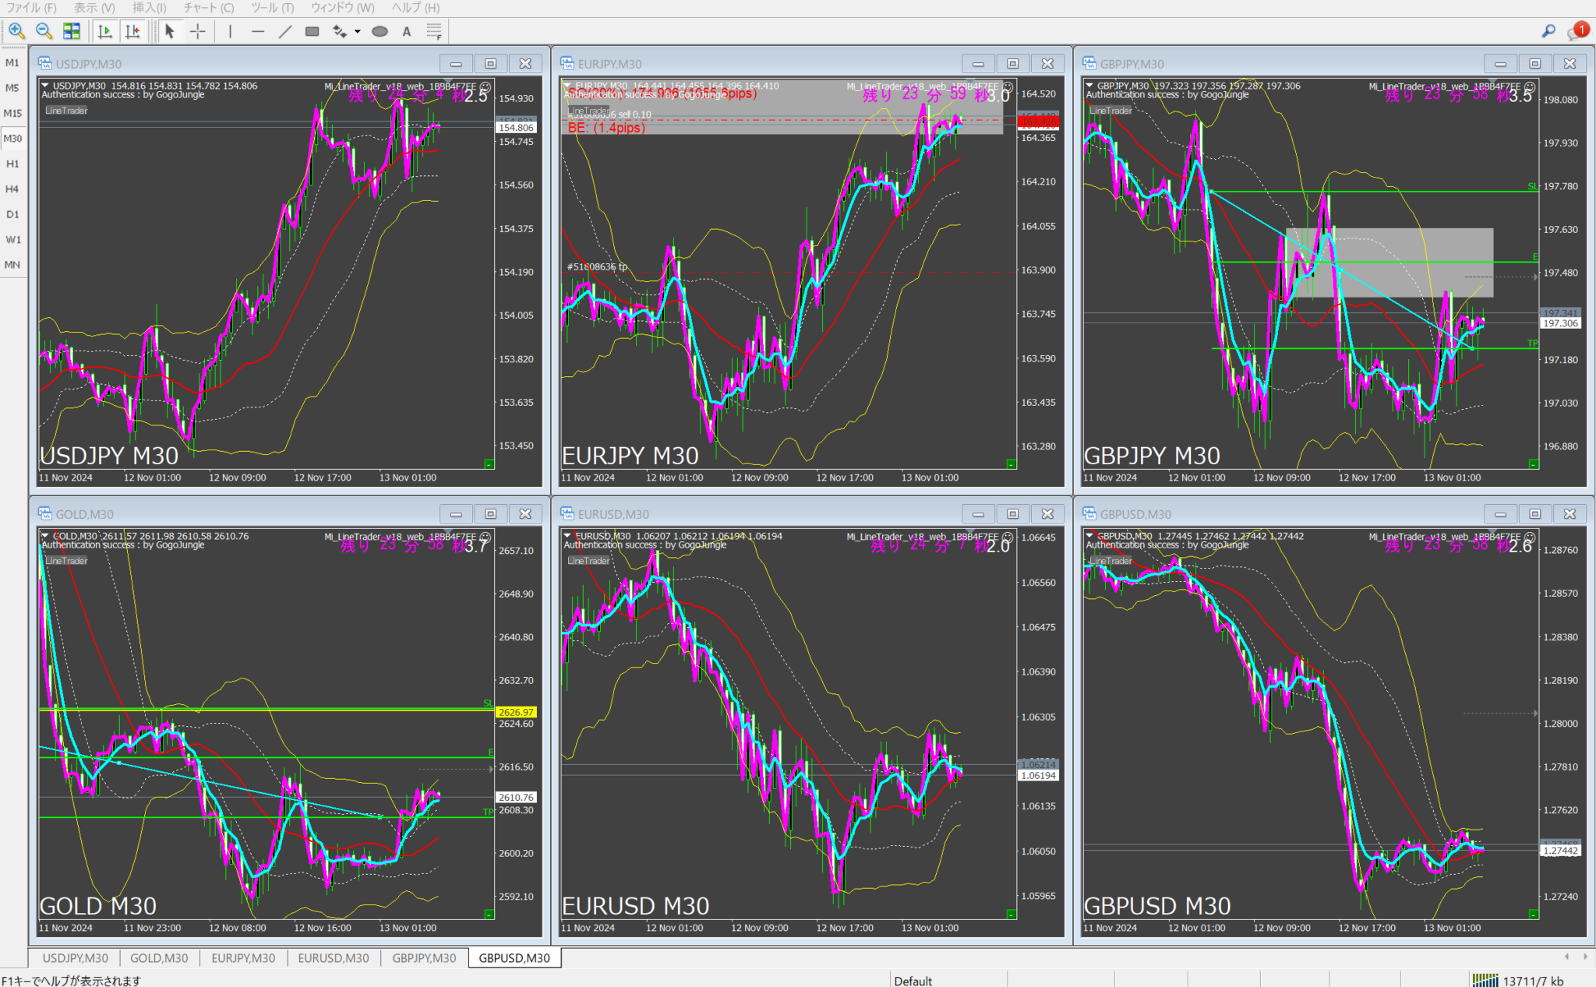
Task: Click the zoom out magnifier icon
Action: pyautogui.click(x=44, y=31)
